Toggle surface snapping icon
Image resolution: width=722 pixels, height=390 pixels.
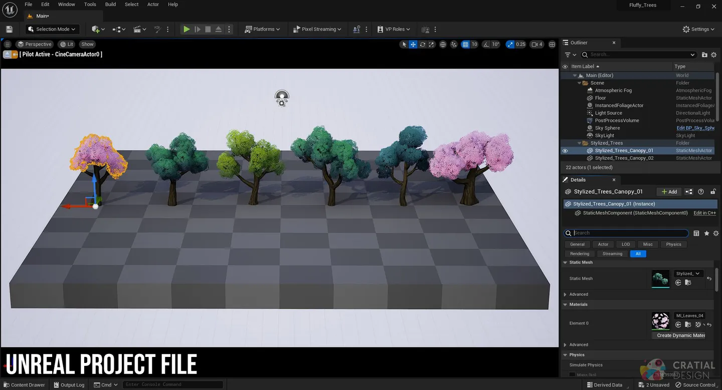[x=454, y=44]
